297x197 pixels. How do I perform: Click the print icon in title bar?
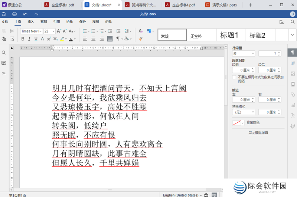point(14,14)
